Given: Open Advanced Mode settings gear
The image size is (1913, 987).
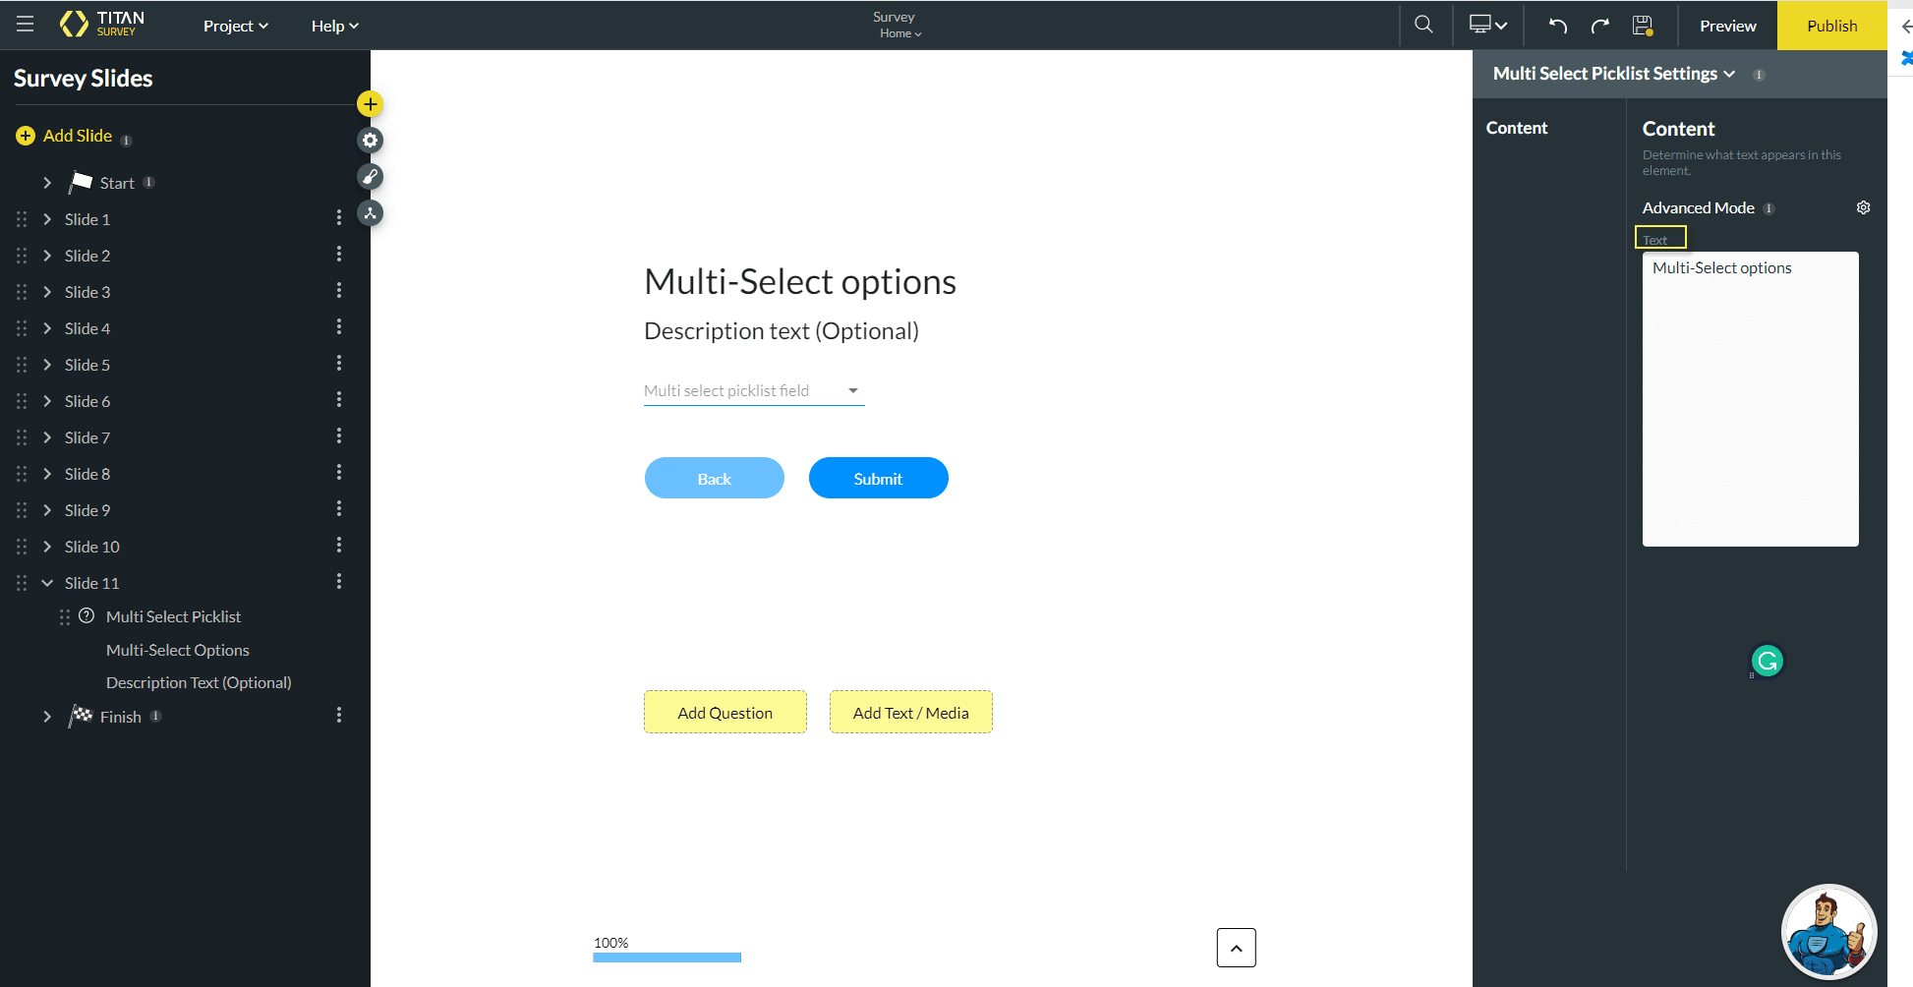Looking at the screenshot, I should coord(1864,207).
